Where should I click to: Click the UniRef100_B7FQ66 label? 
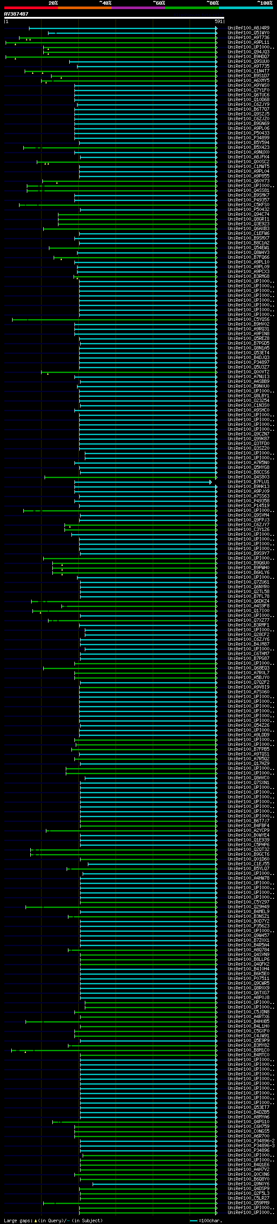pos(248,257)
